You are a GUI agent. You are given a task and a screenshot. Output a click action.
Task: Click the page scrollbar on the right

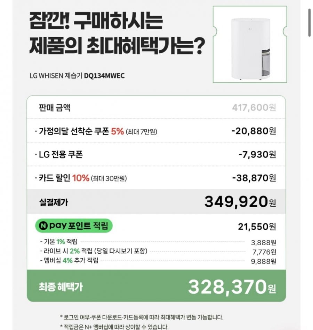click(309, 23)
